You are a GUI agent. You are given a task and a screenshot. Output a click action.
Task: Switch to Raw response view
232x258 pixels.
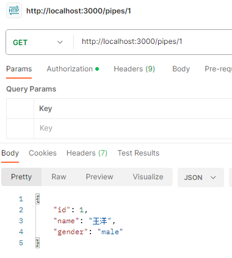[x=59, y=177]
